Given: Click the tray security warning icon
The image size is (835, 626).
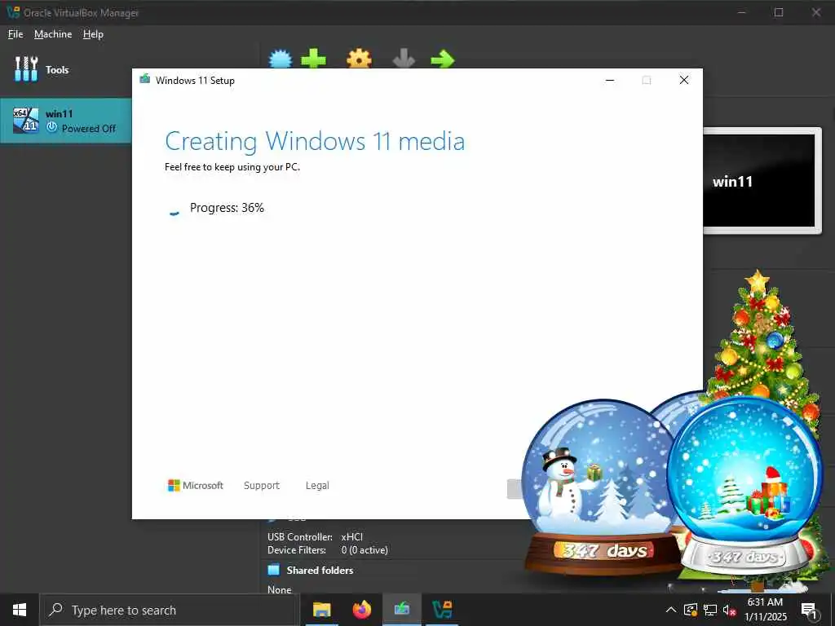Looking at the screenshot, I should pos(691,610).
